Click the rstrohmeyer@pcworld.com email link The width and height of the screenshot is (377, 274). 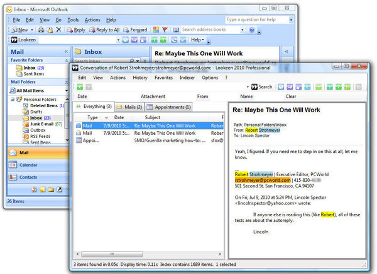263,180
